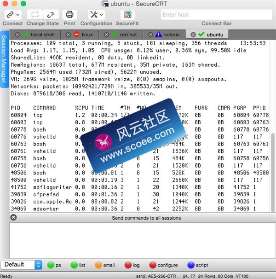The height and width of the screenshot is (279, 276).
Task: Click the %CPU column header
Action: [81, 108]
